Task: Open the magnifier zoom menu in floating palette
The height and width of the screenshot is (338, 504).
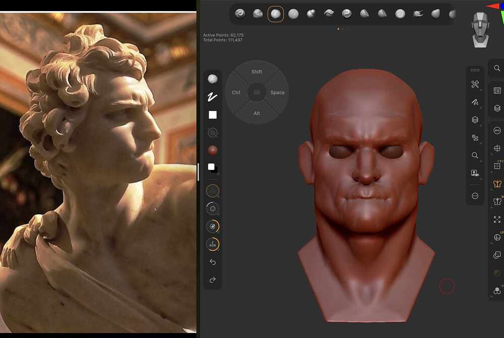Action: click(x=475, y=155)
